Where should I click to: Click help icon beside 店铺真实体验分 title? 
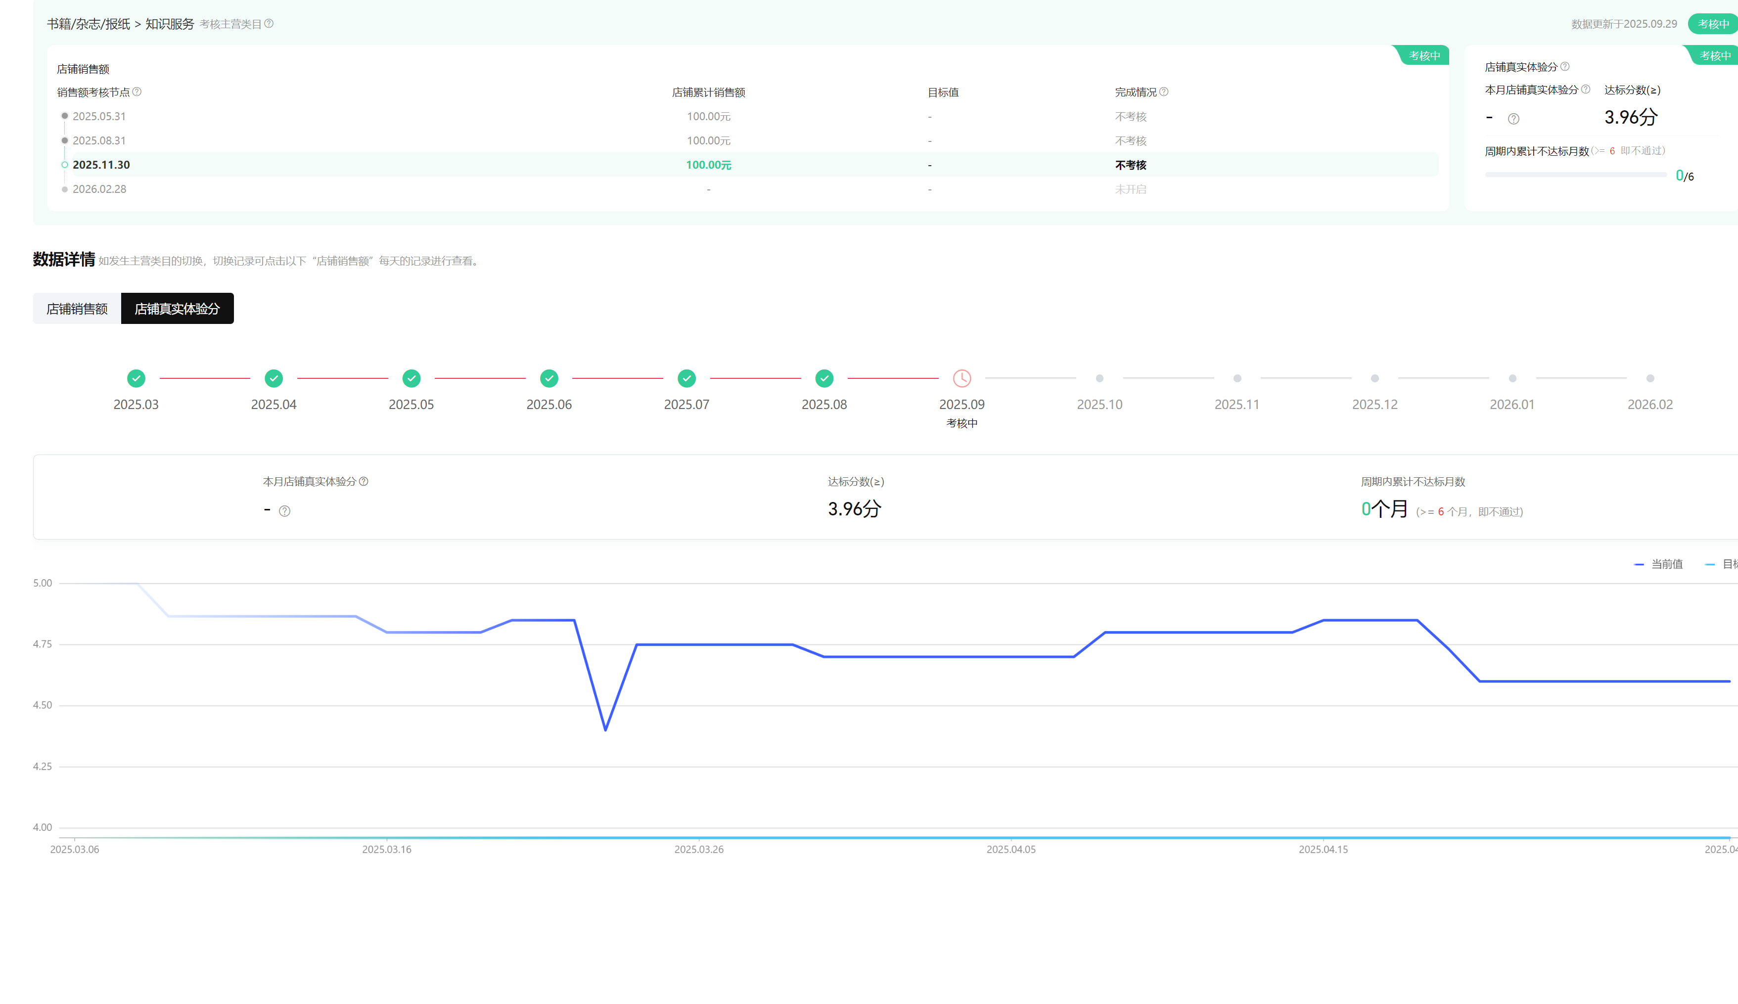(1565, 67)
